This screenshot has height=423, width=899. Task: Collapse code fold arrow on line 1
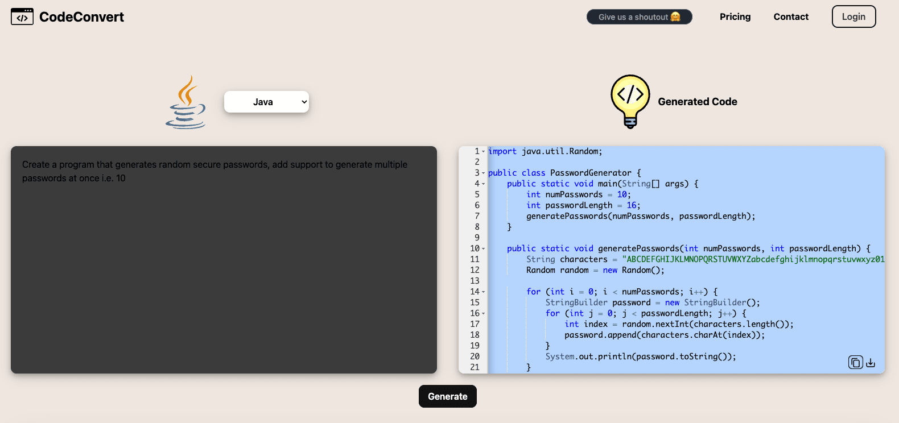tap(484, 152)
